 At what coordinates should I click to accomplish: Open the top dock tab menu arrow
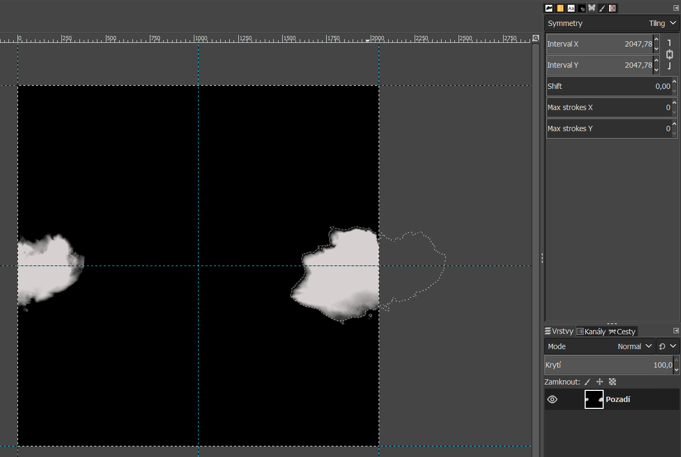click(x=676, y=8)
